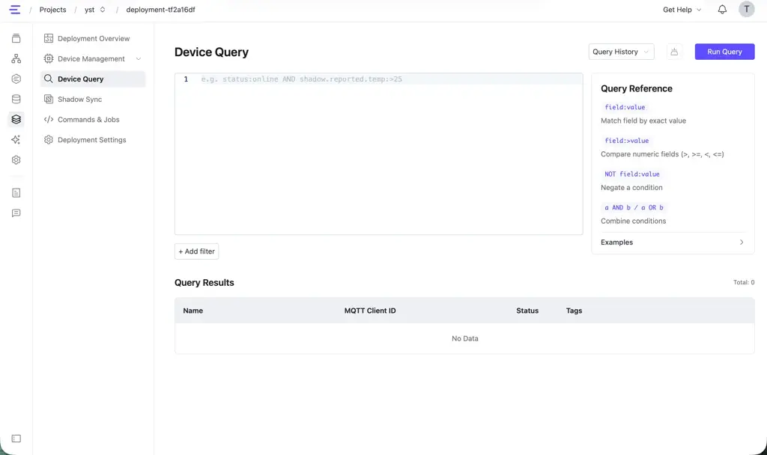Image resolution: width=767 pixels, height=455 pixels.
Task: Click the notification bell icon
Action: [x=722, y=9]
